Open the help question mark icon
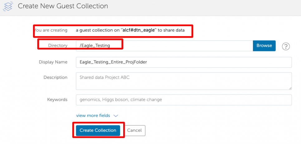 point(286,46)
